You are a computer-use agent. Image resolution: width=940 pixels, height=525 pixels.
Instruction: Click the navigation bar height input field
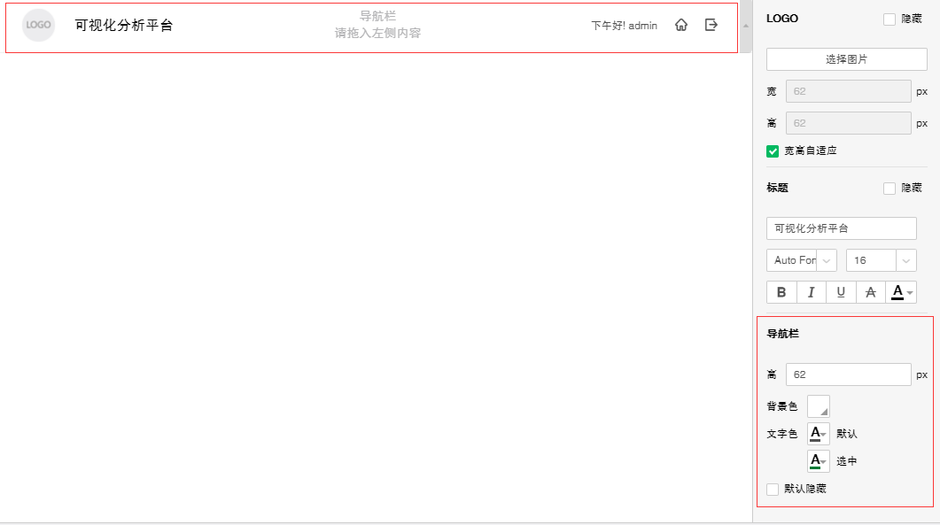click(848, 374)
